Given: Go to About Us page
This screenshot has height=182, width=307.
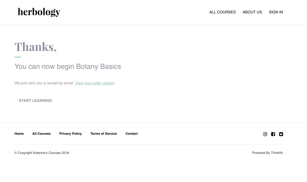Looking at the screenshot, I should pos(252,12).
